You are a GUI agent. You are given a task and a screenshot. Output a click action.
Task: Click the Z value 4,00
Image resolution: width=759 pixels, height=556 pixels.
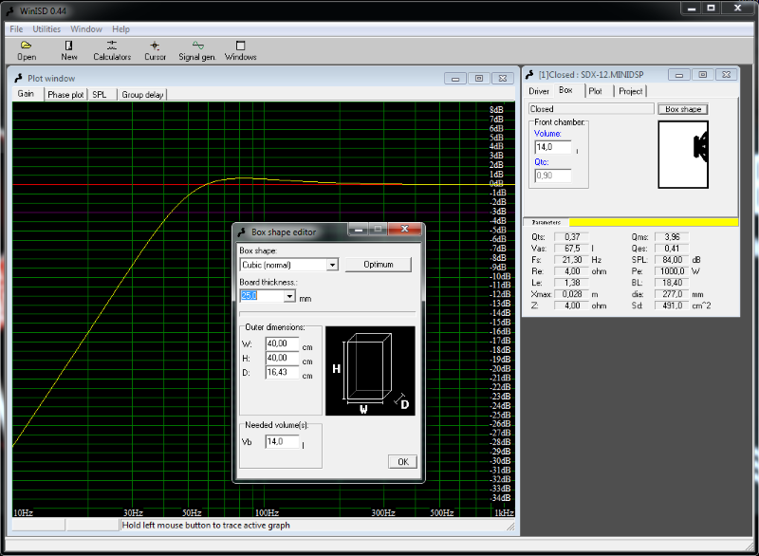point(572,306)
